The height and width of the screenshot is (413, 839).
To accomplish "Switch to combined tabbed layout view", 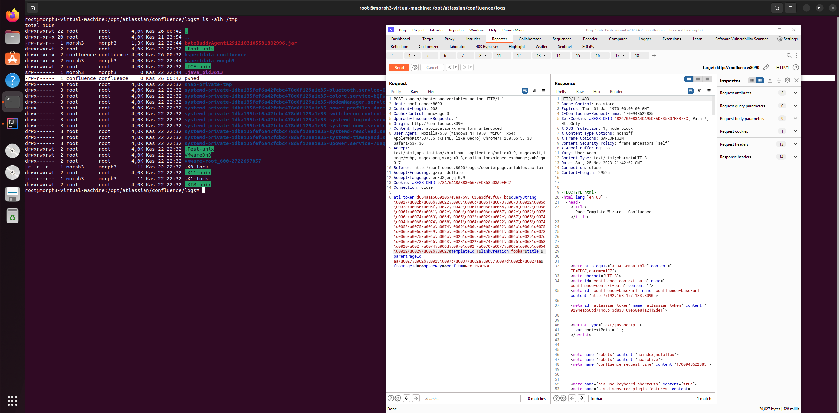I will 707,79.
